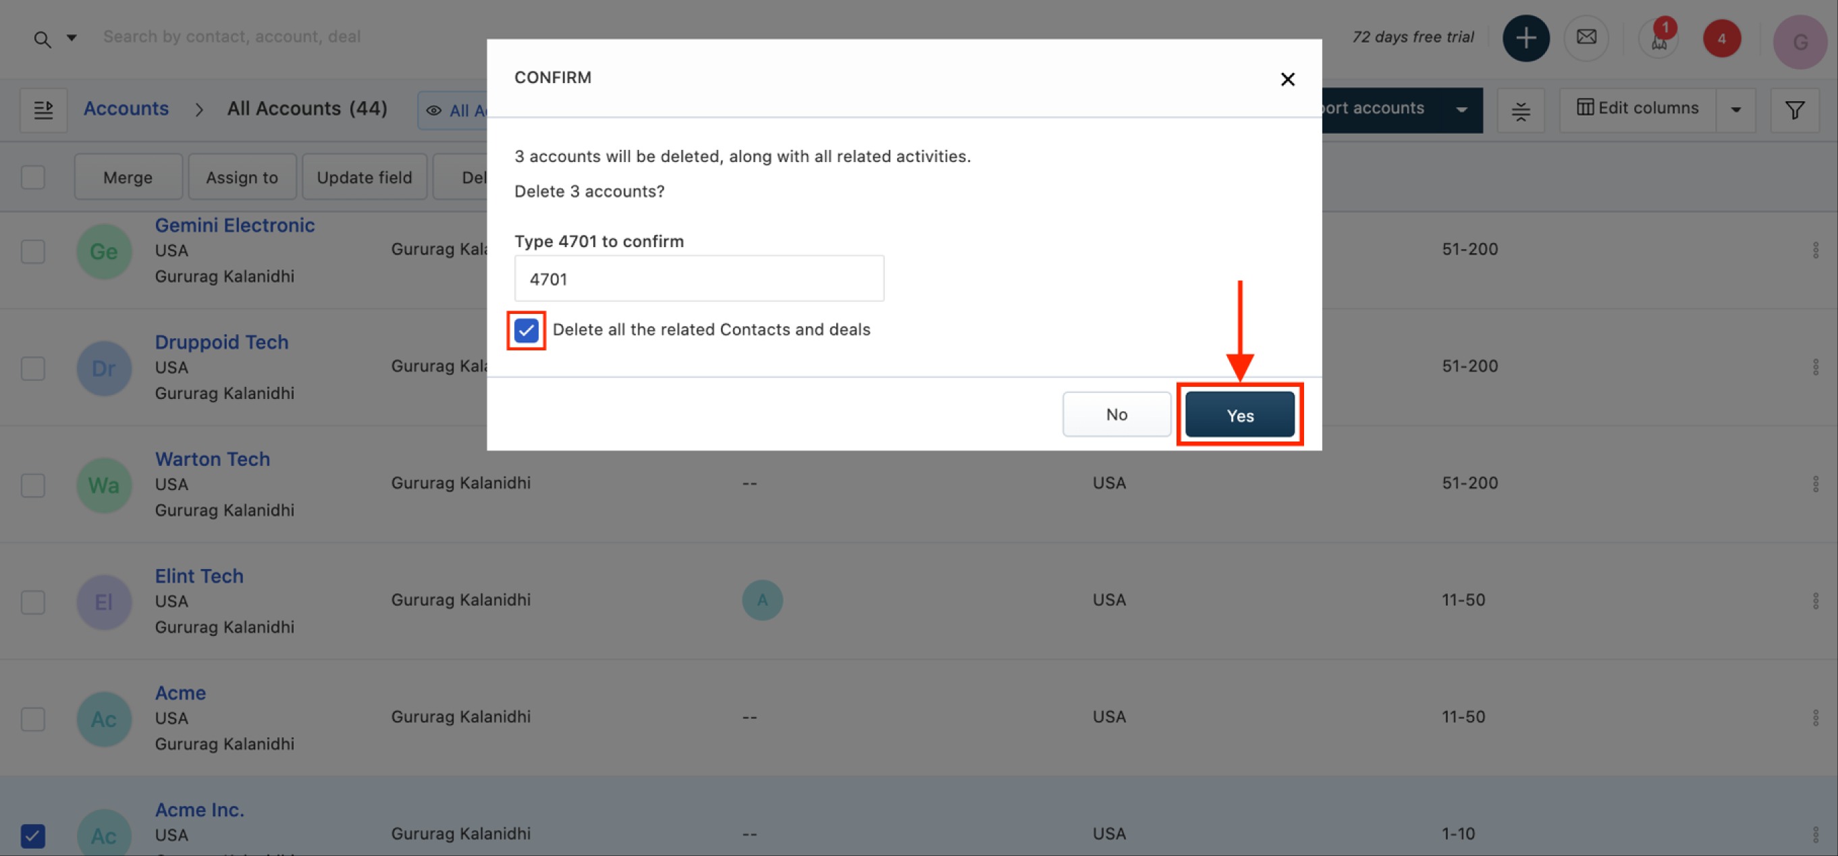The image size is (1838, 856).
Task: Click the 72 days free trial text
Action: pos(1413,37)
